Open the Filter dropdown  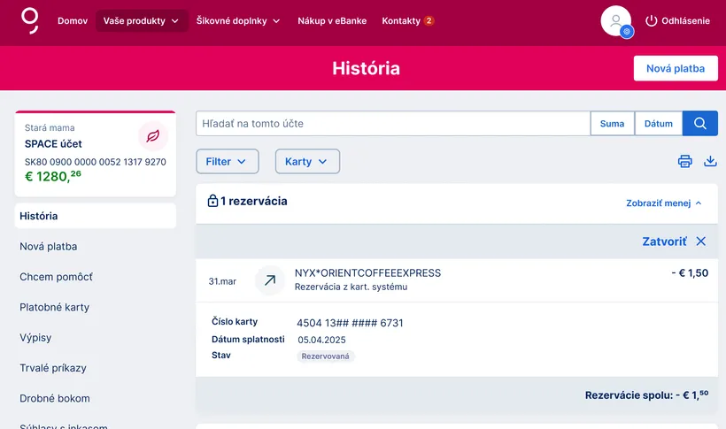point(227,162)
